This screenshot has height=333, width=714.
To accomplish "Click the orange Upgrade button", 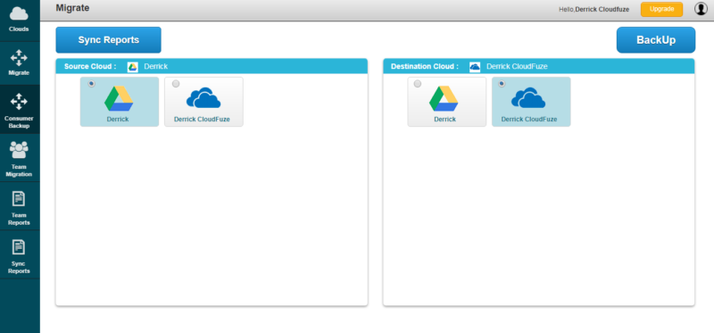I will pyautogui.click(x=661, y=9).
